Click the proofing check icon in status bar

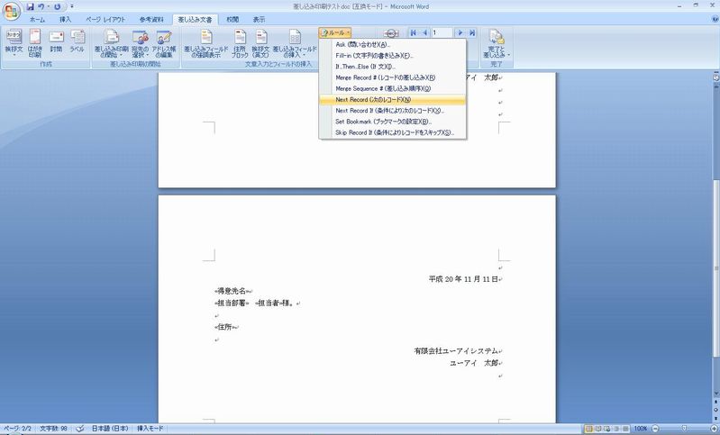pyautogui.click(x=80, y=429)
